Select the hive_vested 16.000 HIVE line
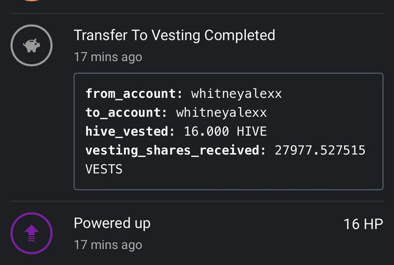Image resolution: width=394 pixels, height=265 pixels. click(x=176, y=131)
